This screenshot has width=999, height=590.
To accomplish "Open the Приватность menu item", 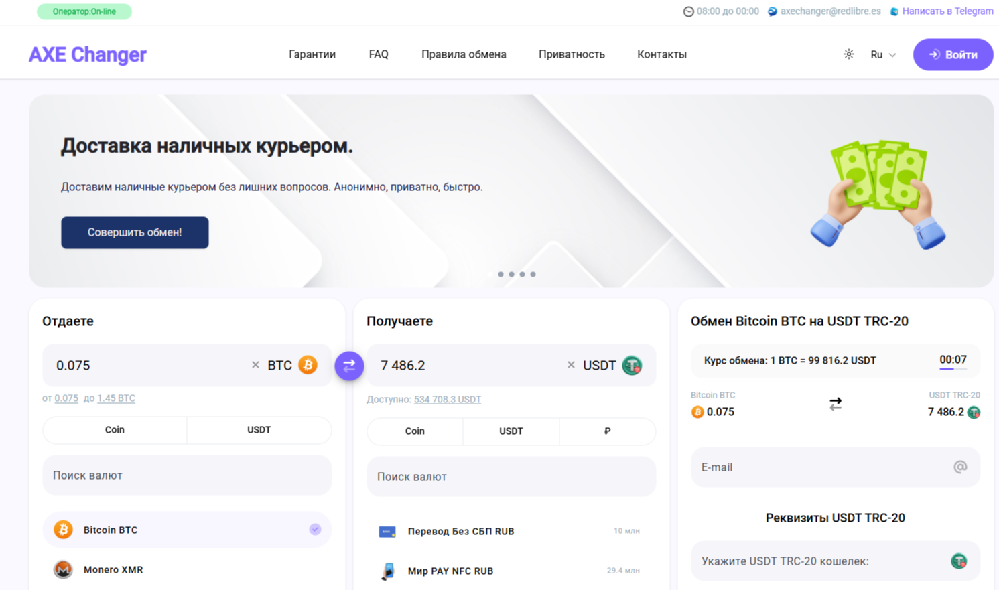I will coord(572,54).
